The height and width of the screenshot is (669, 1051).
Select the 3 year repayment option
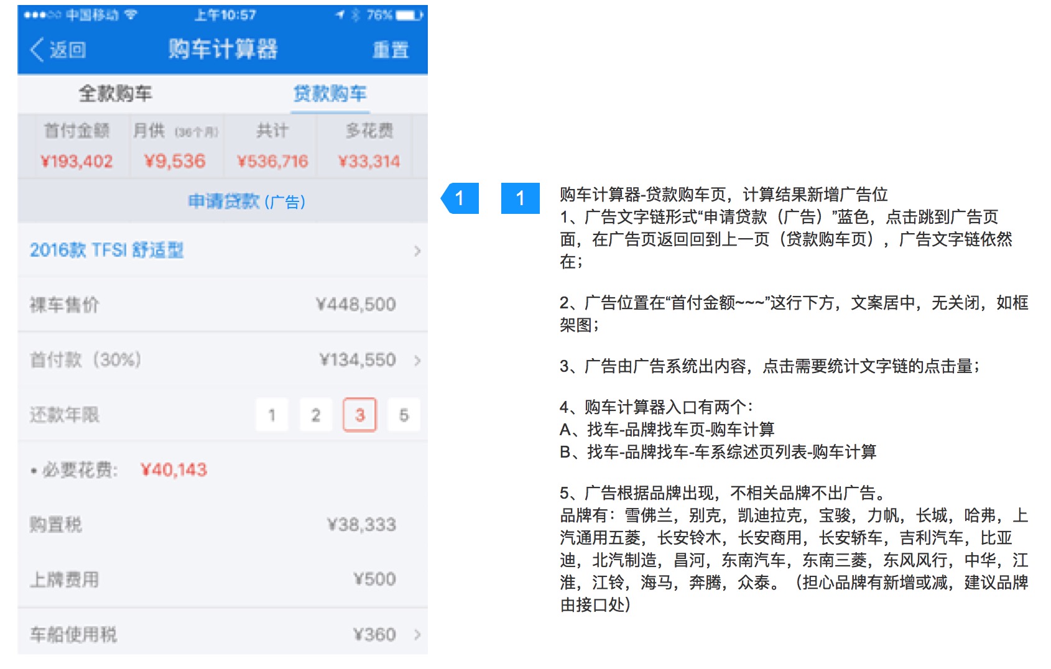point(359,415)
